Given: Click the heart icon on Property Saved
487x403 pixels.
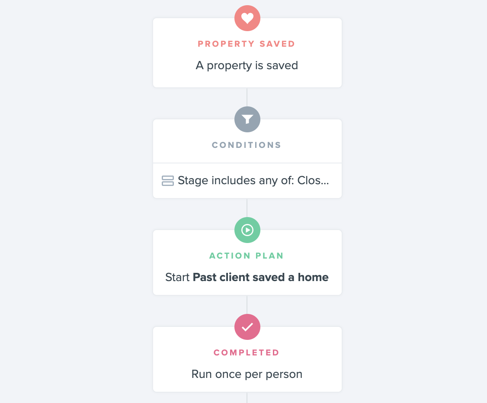Looking at the screenshot, I should pyautogui.click(x=247, y=18).
